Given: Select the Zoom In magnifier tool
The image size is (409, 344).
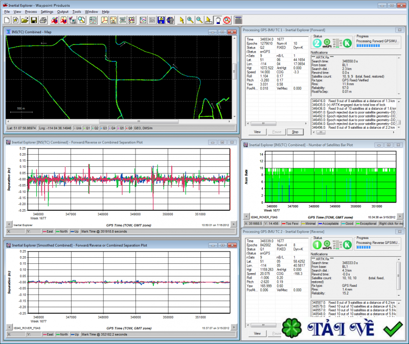Looking at the screenshot, I should tap(190, 20).
